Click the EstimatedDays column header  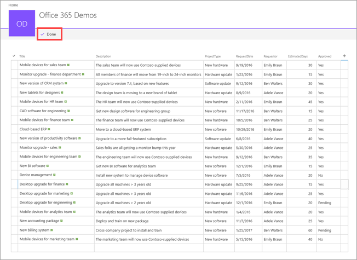click(x=297, y=56)
